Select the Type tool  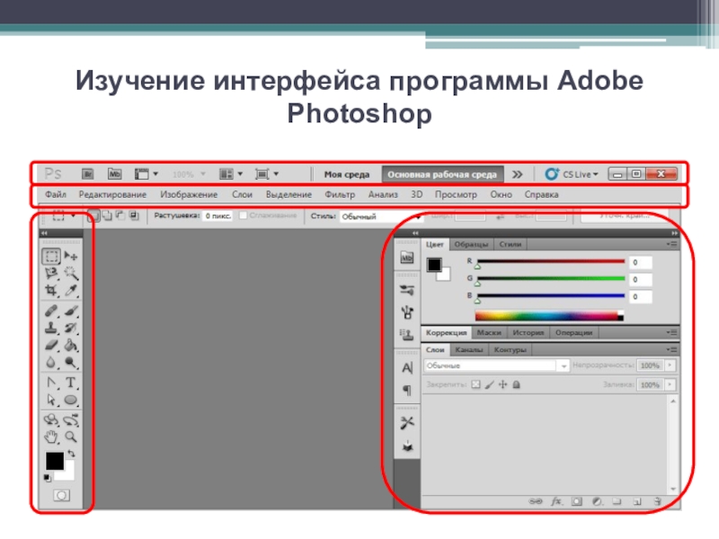71,383
